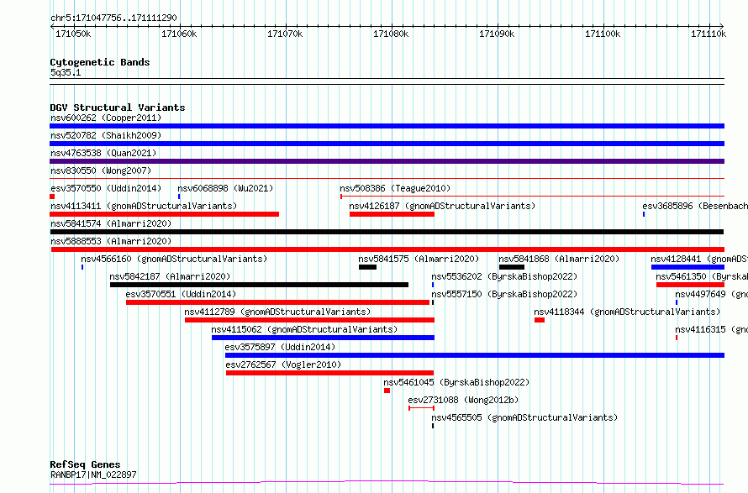Select the blue nsv4128441 variant bar
The image size is (748, 493).
click(687, 267)
